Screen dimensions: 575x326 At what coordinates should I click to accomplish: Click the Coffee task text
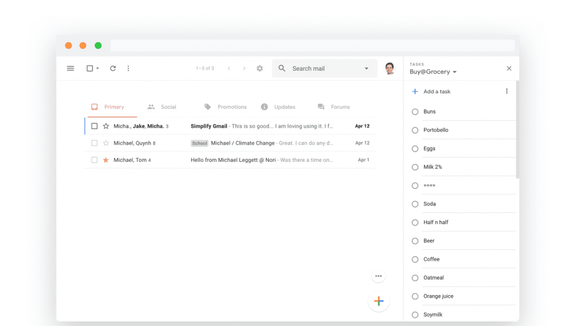431,259
